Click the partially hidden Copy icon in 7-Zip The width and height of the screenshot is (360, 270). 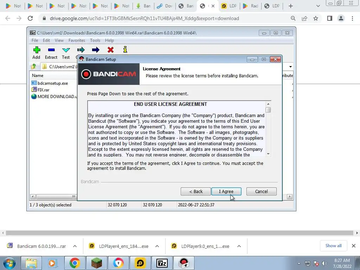tap(81, 50)
